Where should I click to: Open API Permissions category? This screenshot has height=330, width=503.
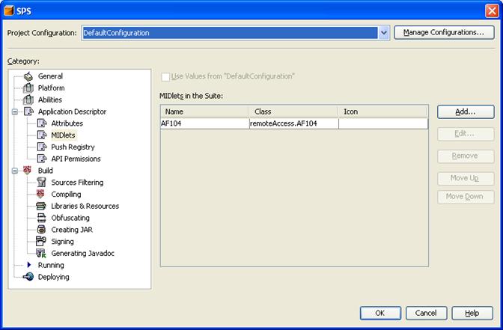(76, 159)
